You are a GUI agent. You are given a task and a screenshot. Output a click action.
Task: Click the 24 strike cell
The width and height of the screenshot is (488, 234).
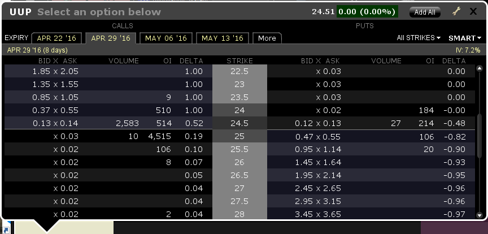coord(239,110)
